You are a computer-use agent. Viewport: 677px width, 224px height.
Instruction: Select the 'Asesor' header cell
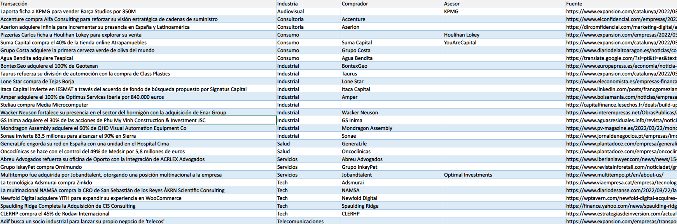[504, 3]
